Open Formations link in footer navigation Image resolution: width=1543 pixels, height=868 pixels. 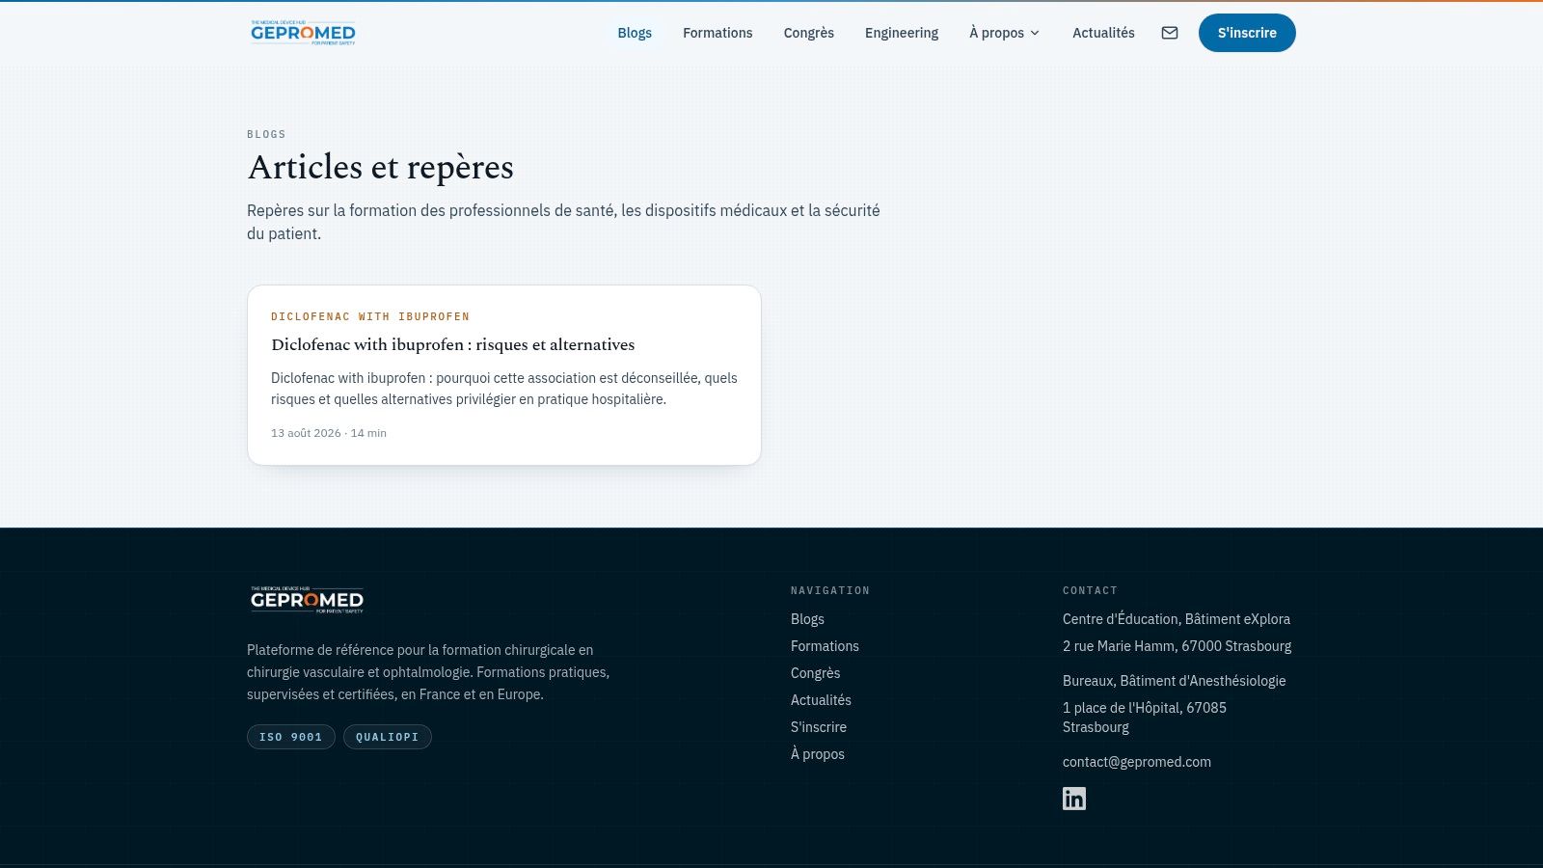[x=825, y=646]
